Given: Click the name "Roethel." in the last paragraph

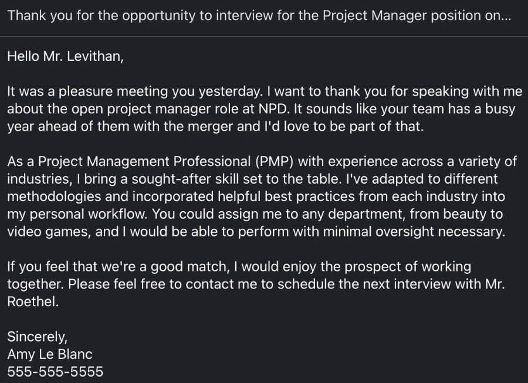Looking at the screenshot, I should click(x=33, y=302).
